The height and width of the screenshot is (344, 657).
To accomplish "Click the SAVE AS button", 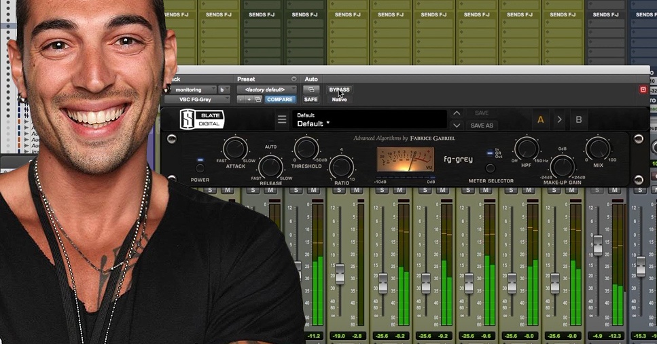I will (482, 126).
